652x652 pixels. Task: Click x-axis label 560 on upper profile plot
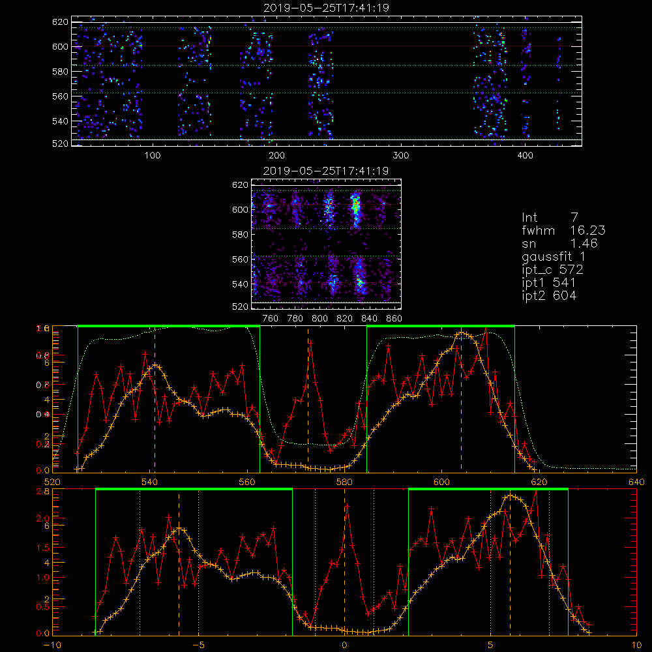coord(247,482)
